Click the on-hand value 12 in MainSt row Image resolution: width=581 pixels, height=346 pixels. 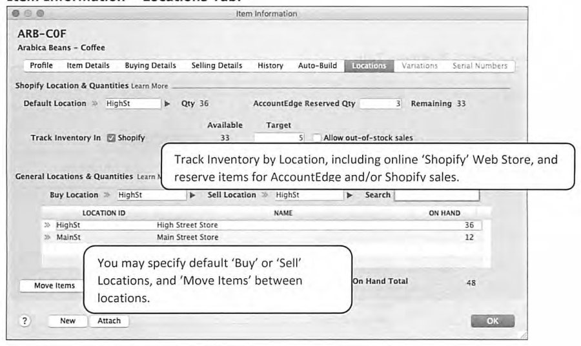coord(469,237)
